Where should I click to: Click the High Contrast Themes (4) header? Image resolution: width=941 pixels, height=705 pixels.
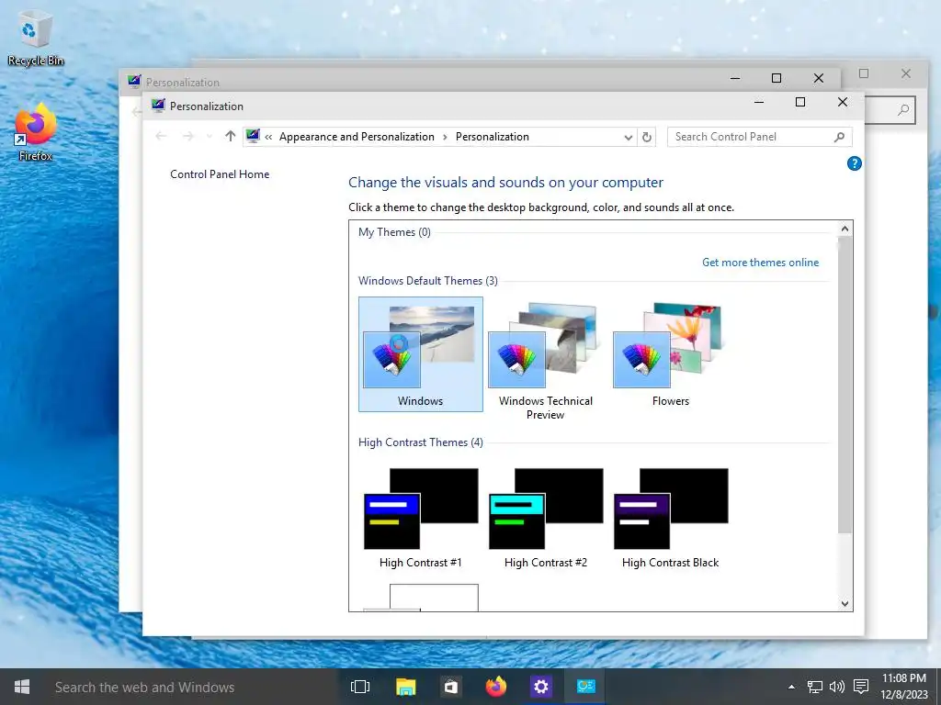point(421,442)
